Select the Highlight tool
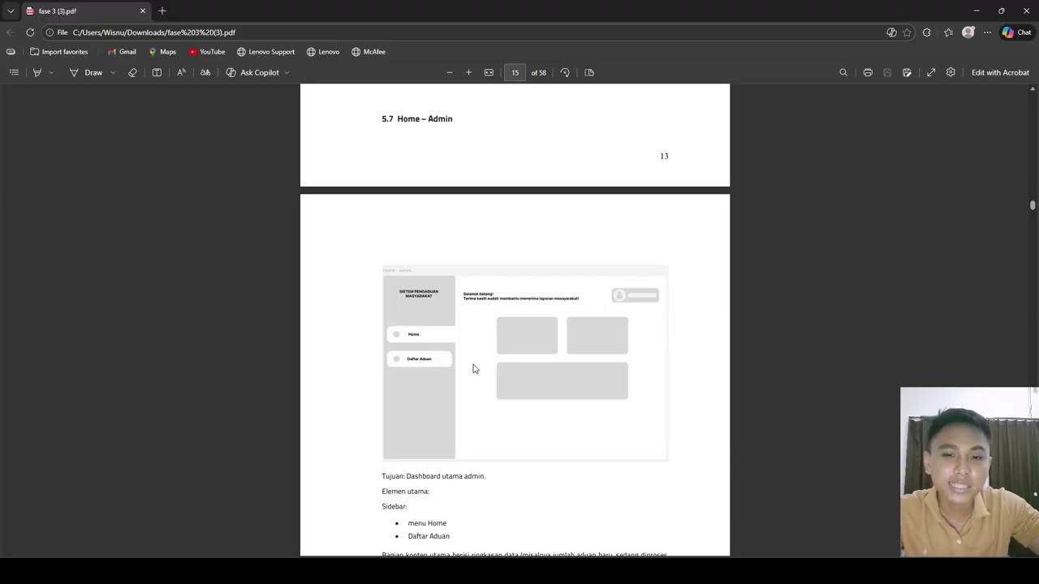Image resolution: width=1039 pixels, height=584 pixels. click(x=37, y=72)
